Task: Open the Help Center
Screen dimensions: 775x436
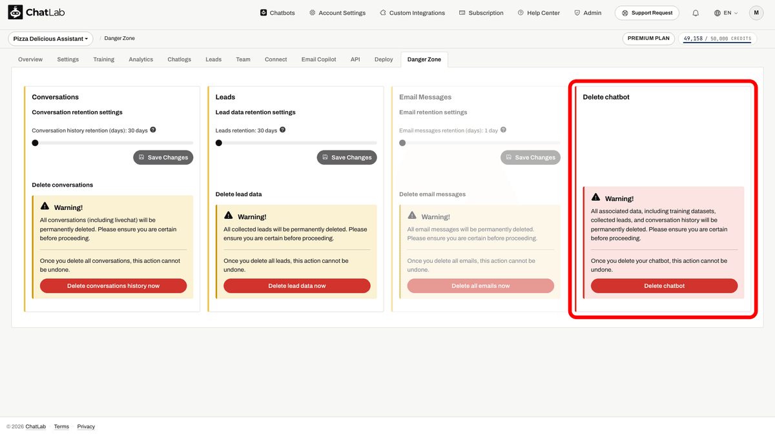Action: click(539, 13)
